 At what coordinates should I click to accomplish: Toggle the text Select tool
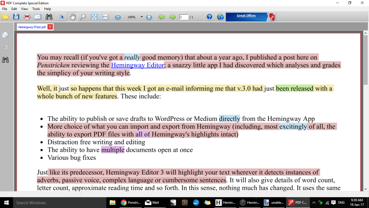pyautogui.click(x=62, y=17)
